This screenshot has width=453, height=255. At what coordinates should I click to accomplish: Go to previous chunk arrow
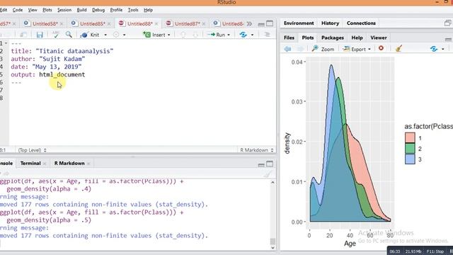[183, 35]
